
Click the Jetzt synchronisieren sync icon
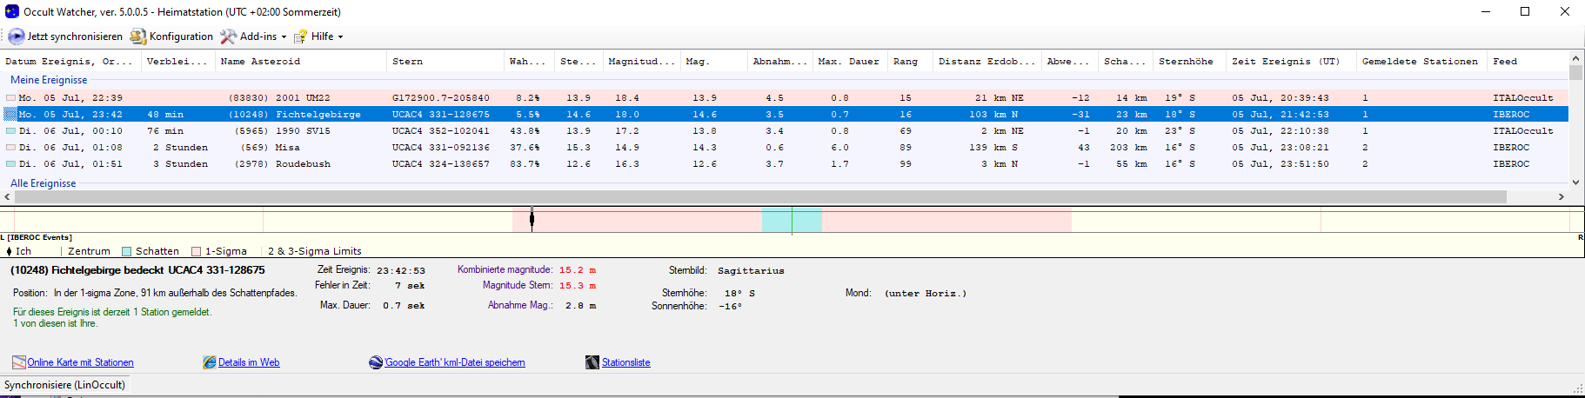16,36
